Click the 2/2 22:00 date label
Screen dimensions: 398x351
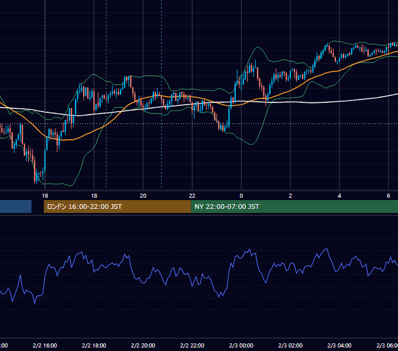(192, 345)
